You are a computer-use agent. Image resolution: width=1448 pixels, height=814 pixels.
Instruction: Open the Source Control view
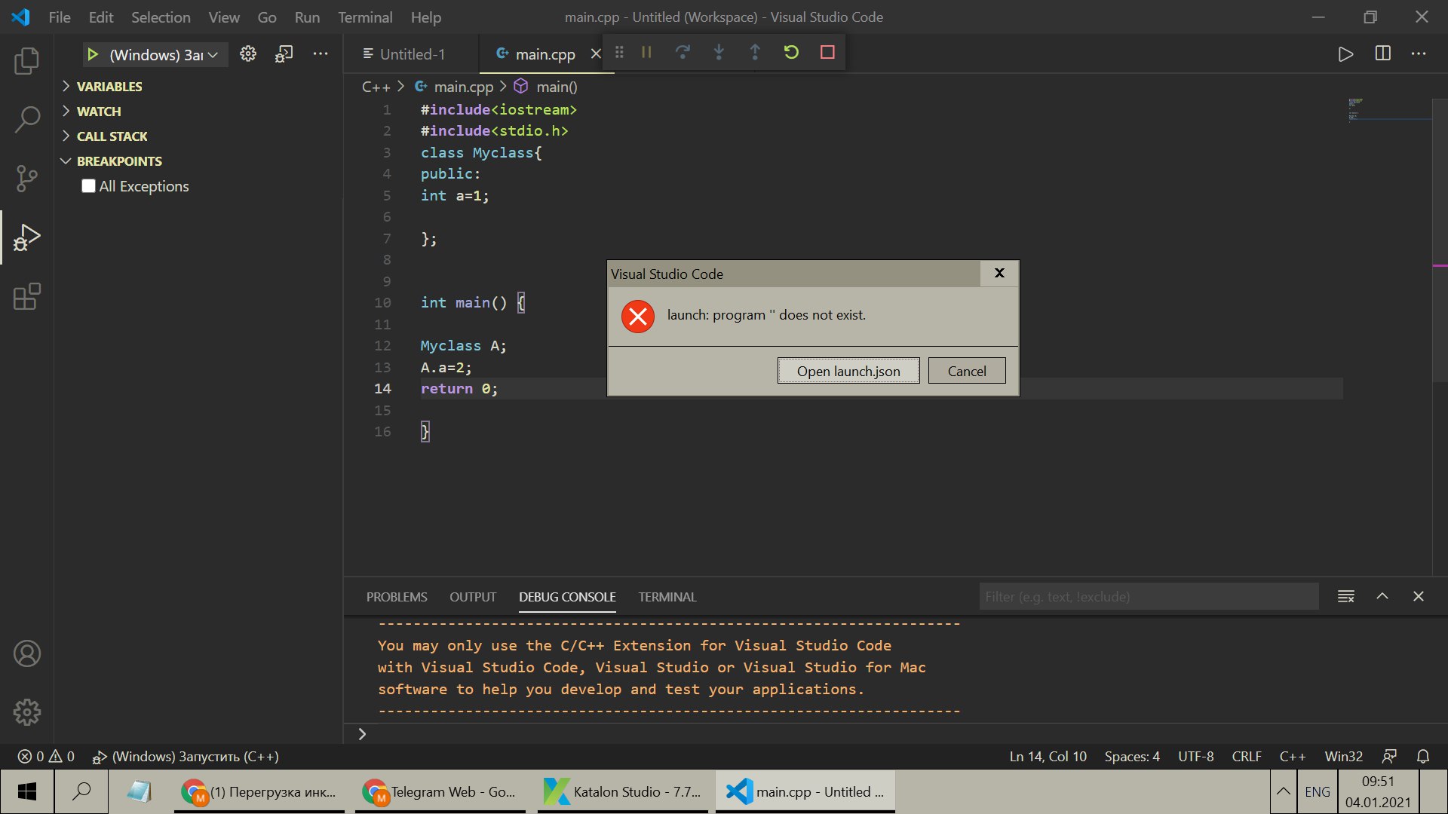(x=27, y=179)
